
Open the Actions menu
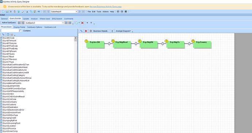pyautogui.click(x=106, y=12)
